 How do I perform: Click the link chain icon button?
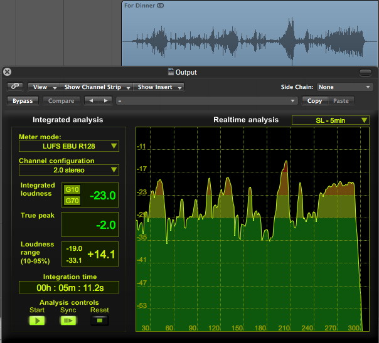tap(15, 87)
